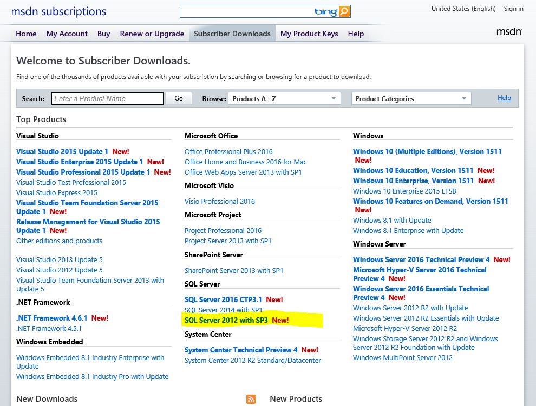Open SQL Server 2016 CTP3.1 link
Screen dimensions: 536x406
tap(223, 300)
